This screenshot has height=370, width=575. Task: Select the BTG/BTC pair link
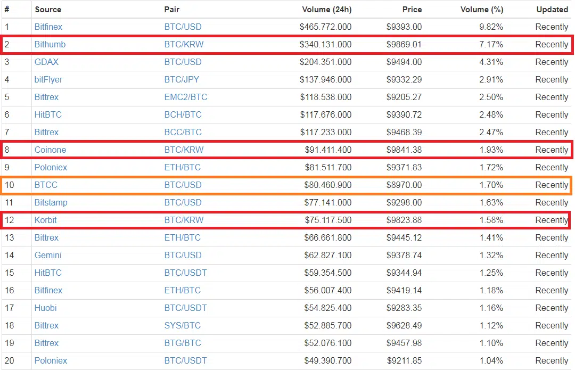click(x=183, y=343)
